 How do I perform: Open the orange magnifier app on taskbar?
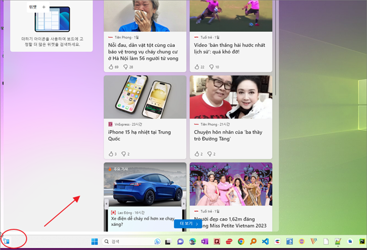coord(253,241)
